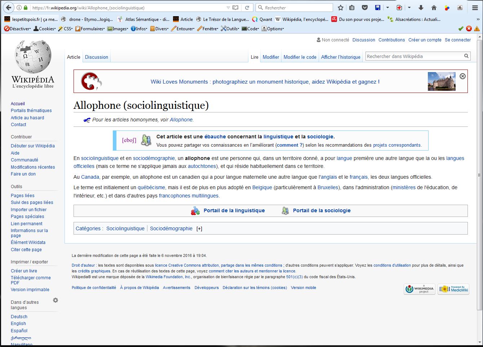Click the Wikipedia search input field

(415, 56)
